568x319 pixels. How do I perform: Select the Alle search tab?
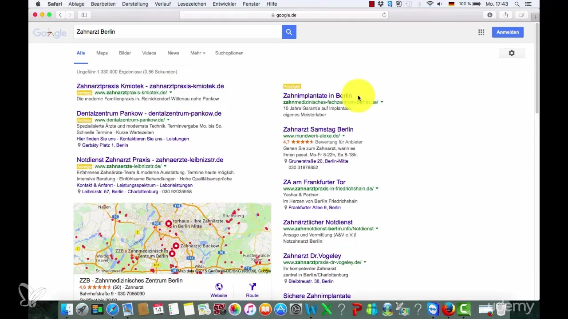click(x=81, y=53)
